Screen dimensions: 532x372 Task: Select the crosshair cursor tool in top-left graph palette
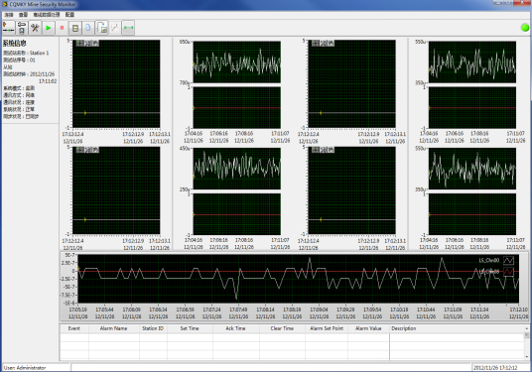(79, 43)
